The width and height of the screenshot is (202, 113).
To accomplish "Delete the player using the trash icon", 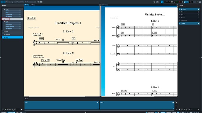I will point(21,109).
